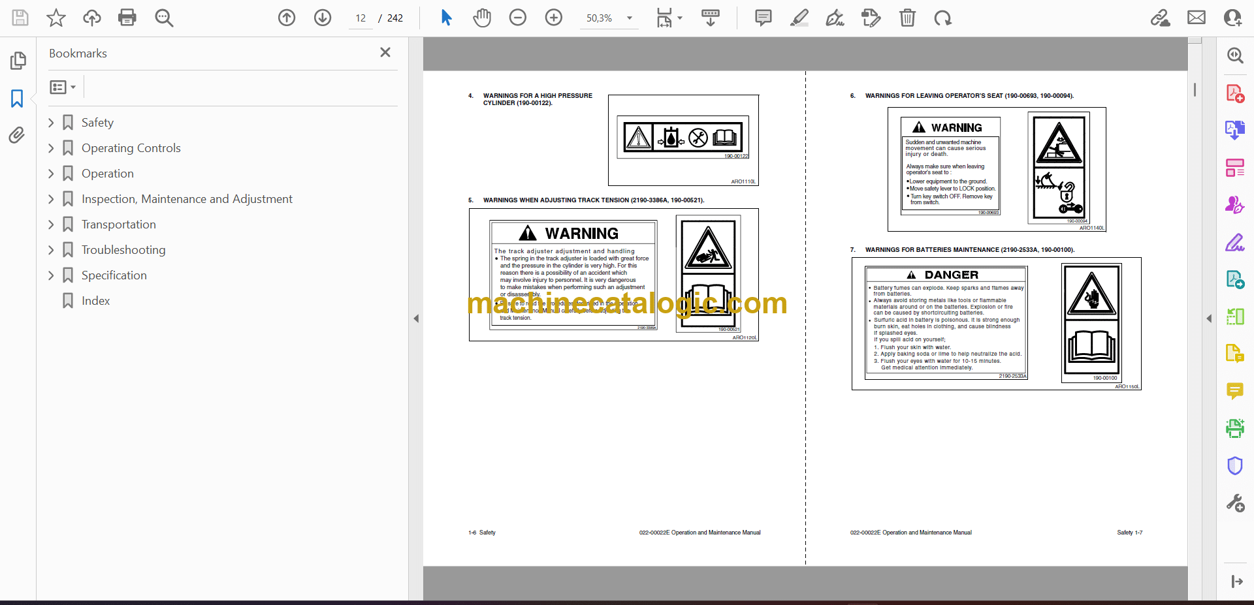Click the Zoom In plus button
This screenshot has width=1254, height=605.
click(553, 18)
